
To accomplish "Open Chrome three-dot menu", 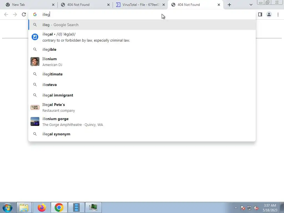I will (278, 14).
